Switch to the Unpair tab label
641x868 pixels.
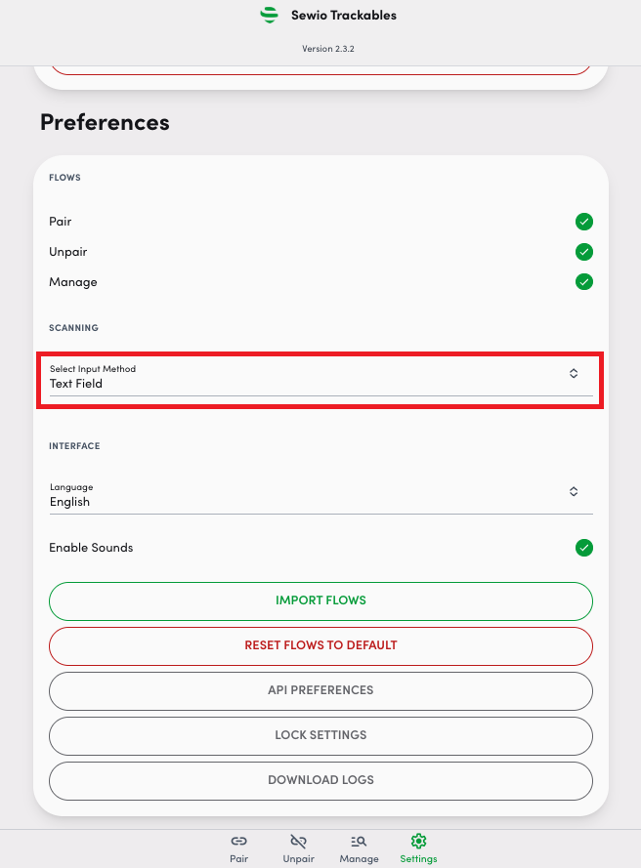coord(300,859)
